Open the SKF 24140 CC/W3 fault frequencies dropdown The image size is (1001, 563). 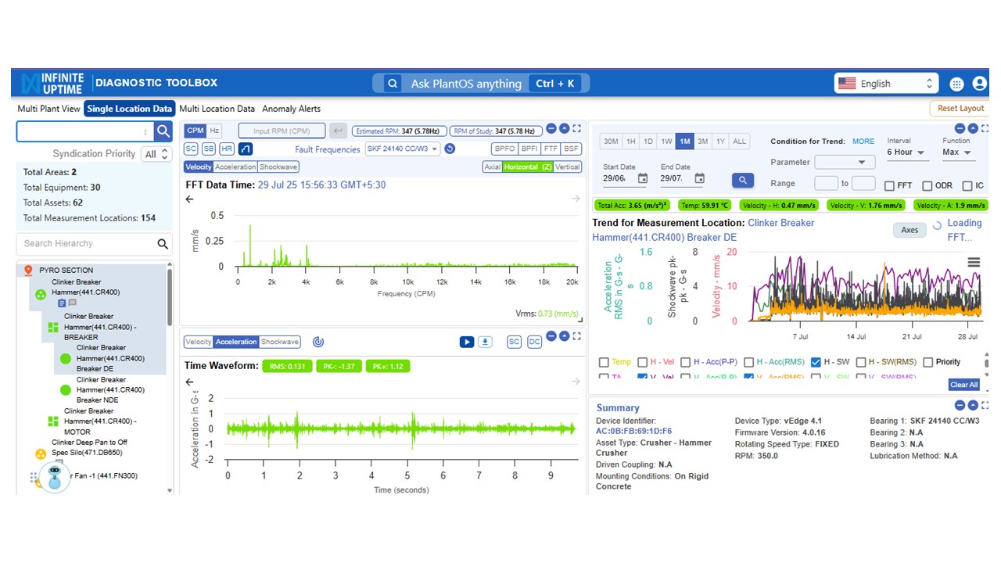(403, 149)
